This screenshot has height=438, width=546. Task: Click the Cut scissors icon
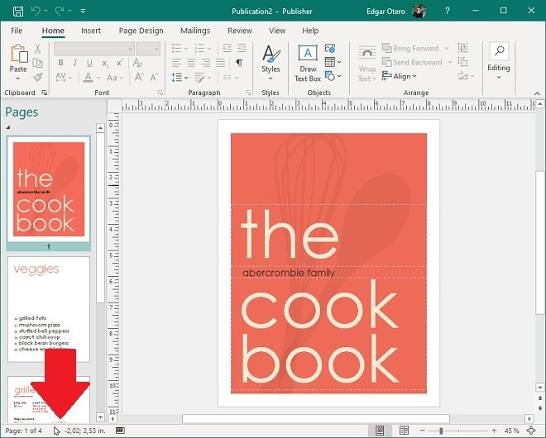tap(37, 49)
